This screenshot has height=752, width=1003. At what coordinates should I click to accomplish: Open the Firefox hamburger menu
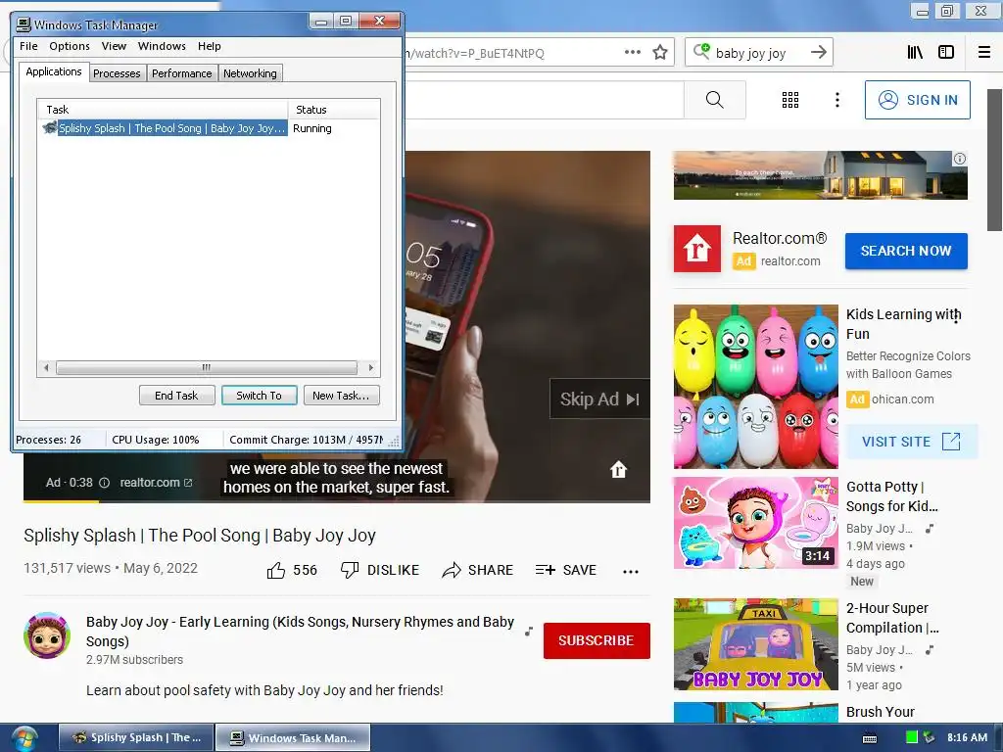click(x=984, y=53)
